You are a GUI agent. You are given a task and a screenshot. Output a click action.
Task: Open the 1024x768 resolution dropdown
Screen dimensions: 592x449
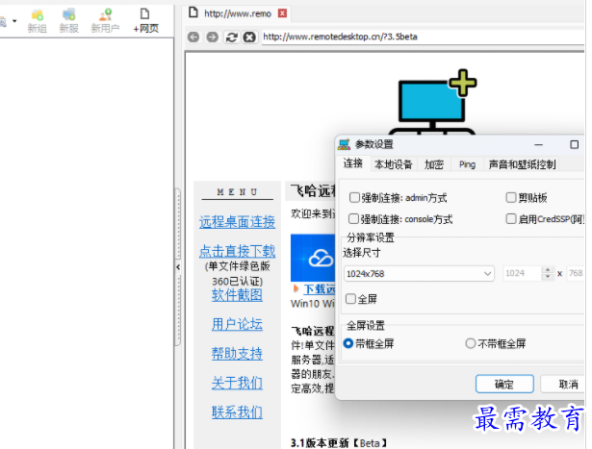click(x=419, y=274)
